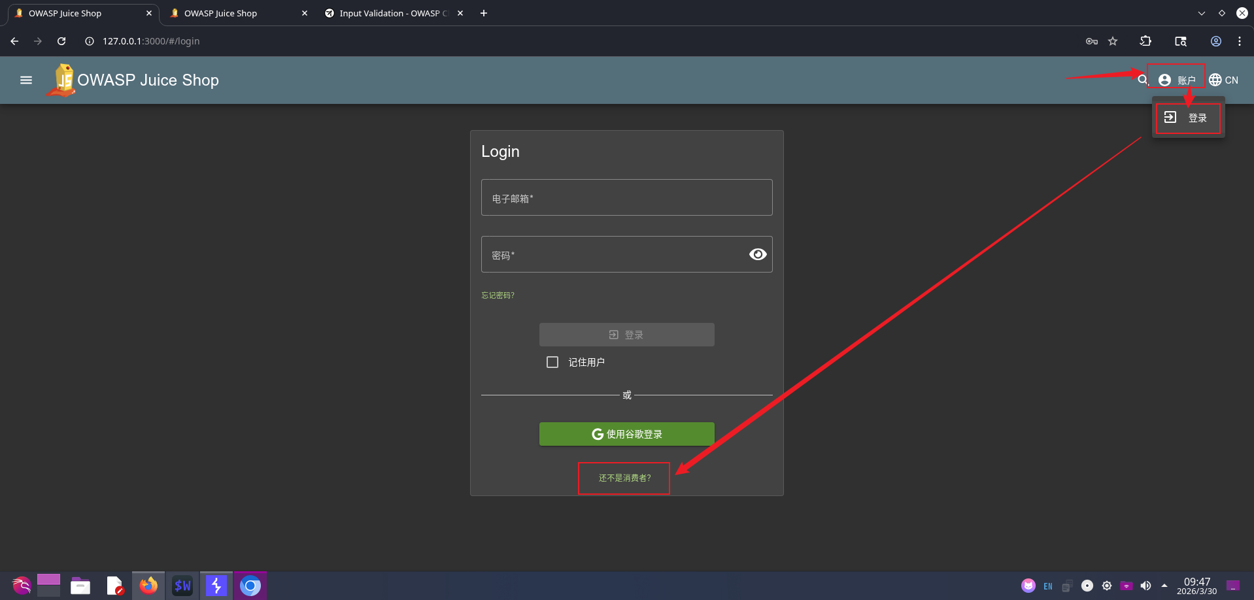Open the browser three-dot menu
Screen dimensions: 1254x600
click(1240, 41)
